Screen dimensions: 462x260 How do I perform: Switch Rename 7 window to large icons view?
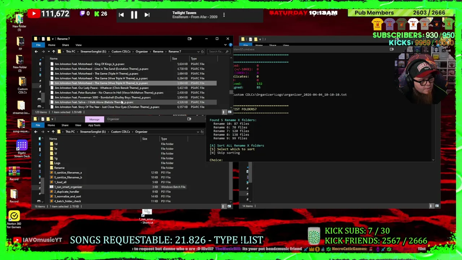coord(229,112)
